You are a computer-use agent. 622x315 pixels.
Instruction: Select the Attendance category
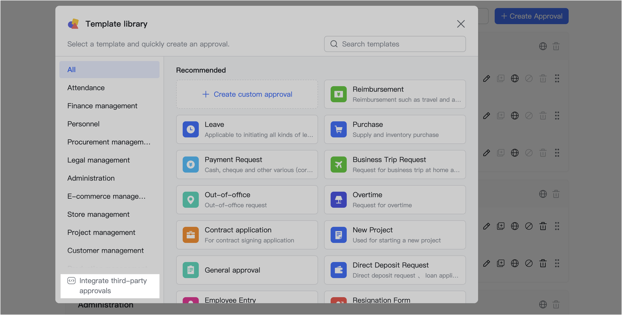[86, 88]
